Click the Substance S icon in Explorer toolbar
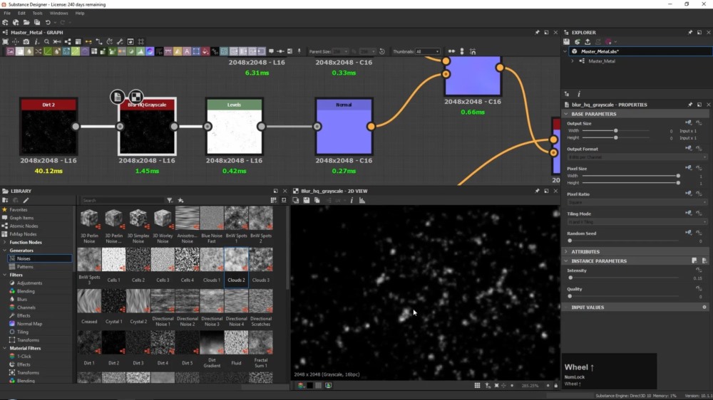This screenshot has height=400, width=713. point(577,42)
